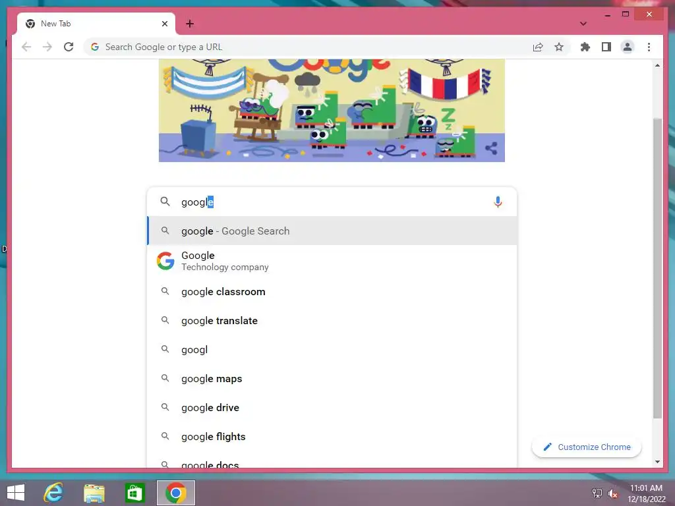Select the 'google flights' suggestion
This screenshot has width=675, height=506.
[x=332, y=436]
